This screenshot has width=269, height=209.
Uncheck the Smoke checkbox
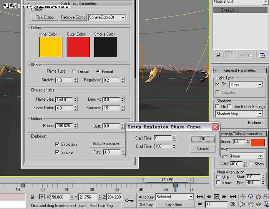click(x=57, y=152)
